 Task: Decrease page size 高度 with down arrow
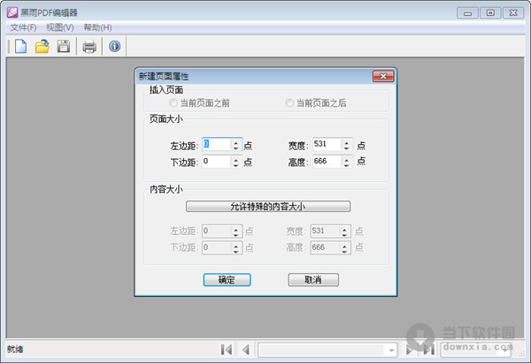tap(347, 165)
